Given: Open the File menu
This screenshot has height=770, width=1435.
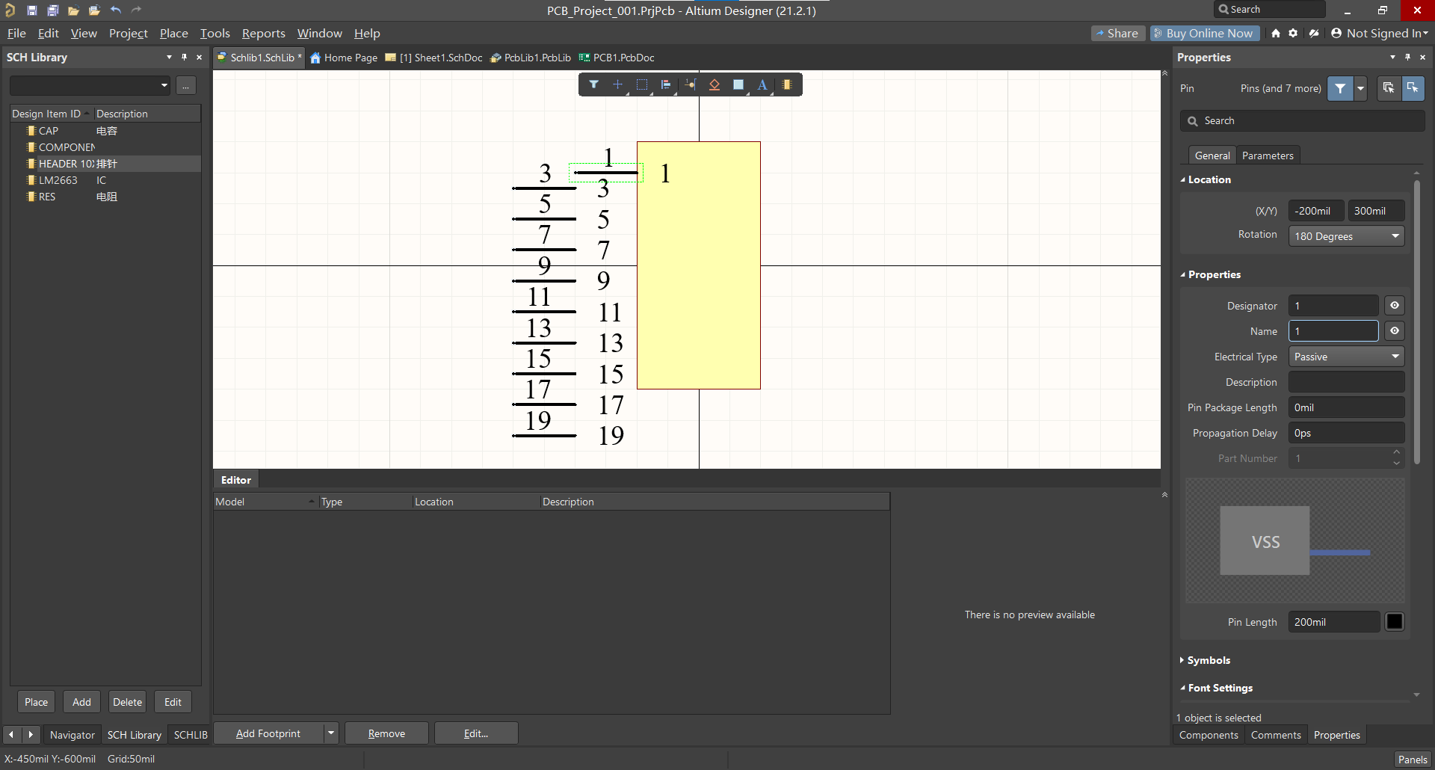Looking at the screenshot, I should 16,33.
